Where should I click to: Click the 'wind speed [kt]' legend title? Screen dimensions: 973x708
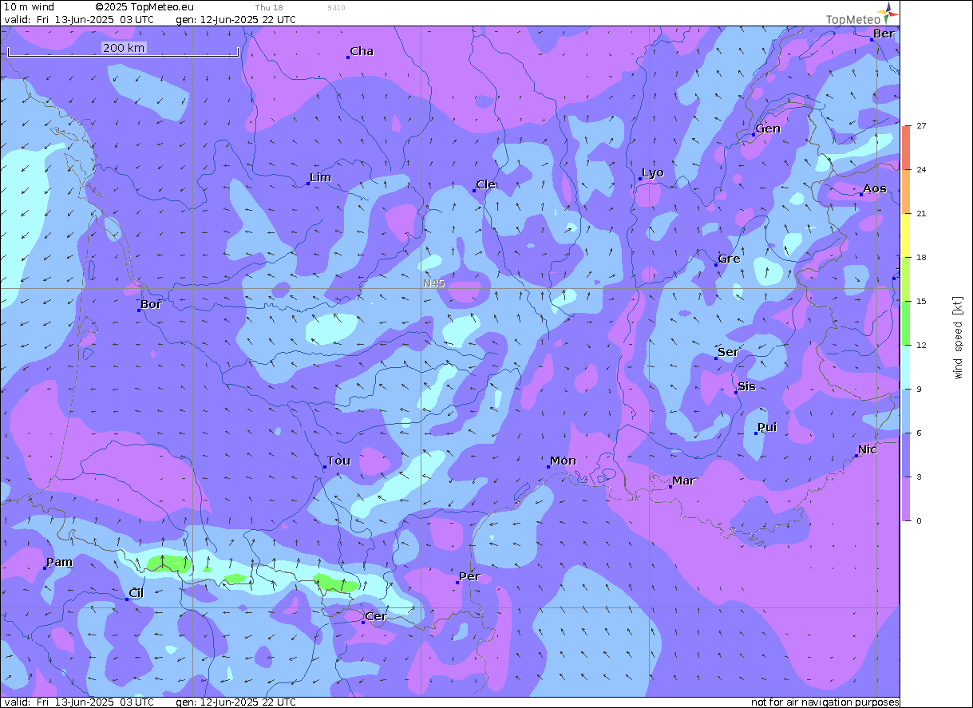(958, 337)
